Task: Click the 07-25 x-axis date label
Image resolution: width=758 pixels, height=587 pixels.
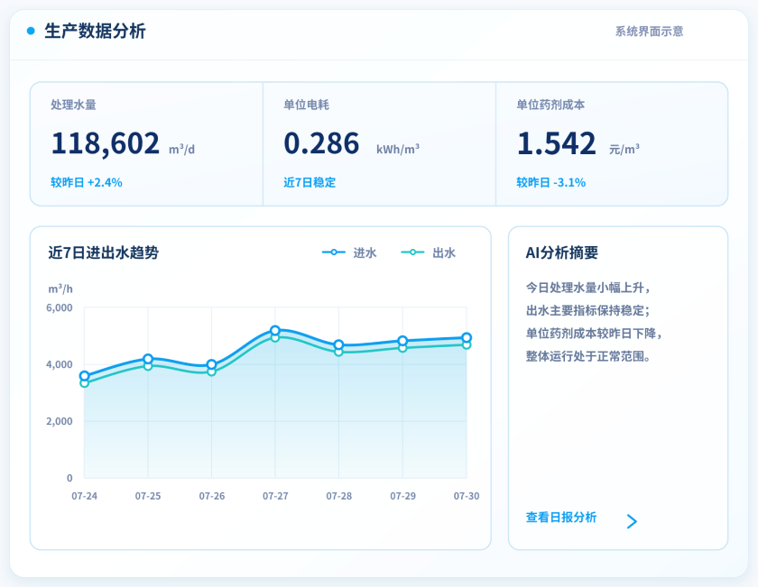Action: pyautogui.click(x=148, y=496)
